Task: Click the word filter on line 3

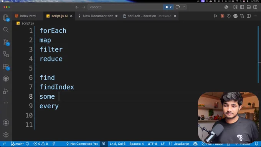Action: (x=51, y=50)
